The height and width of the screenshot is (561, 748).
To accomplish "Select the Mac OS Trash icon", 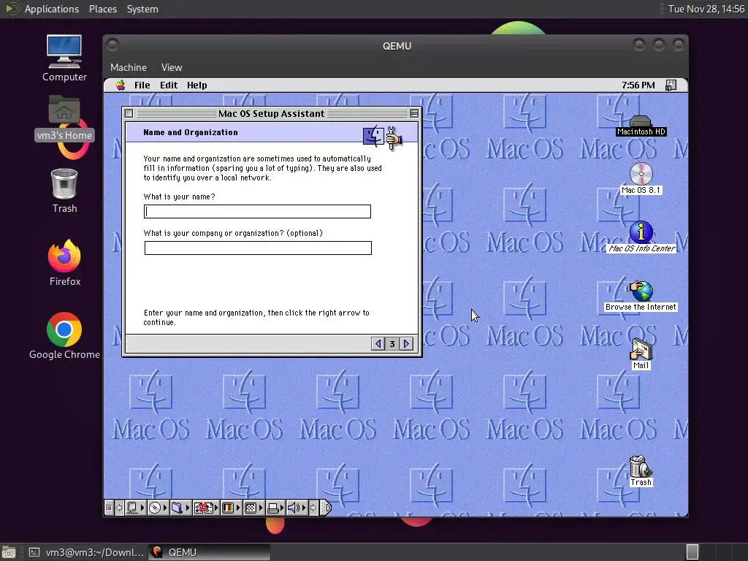I will coord(640,470).
